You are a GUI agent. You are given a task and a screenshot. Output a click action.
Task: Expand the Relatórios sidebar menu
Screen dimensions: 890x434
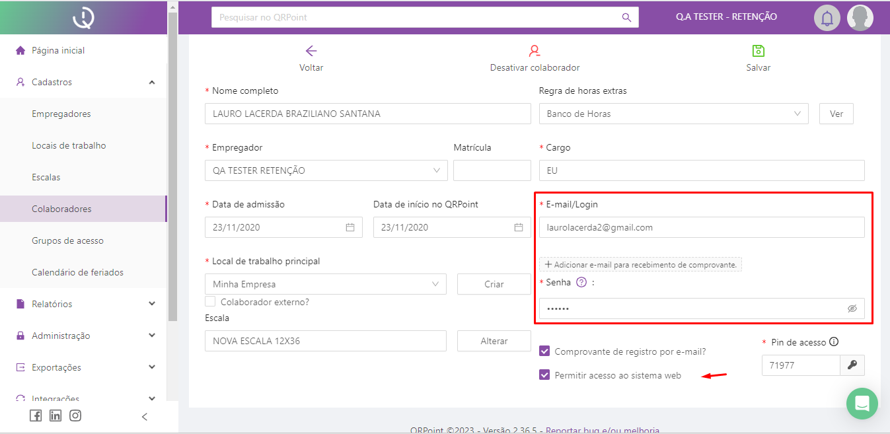pyautogui.click(x=86, y=304)
